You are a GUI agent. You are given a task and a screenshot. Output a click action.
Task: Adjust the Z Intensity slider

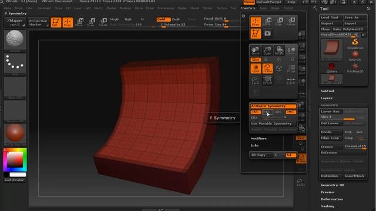(x=173, y=25)
